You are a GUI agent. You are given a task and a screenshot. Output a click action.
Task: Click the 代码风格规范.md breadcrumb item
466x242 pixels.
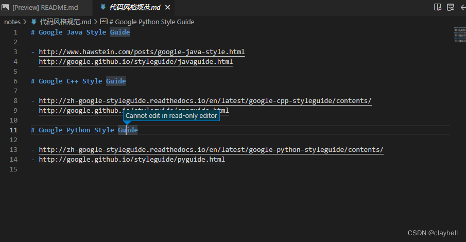(x=65, y=22)
